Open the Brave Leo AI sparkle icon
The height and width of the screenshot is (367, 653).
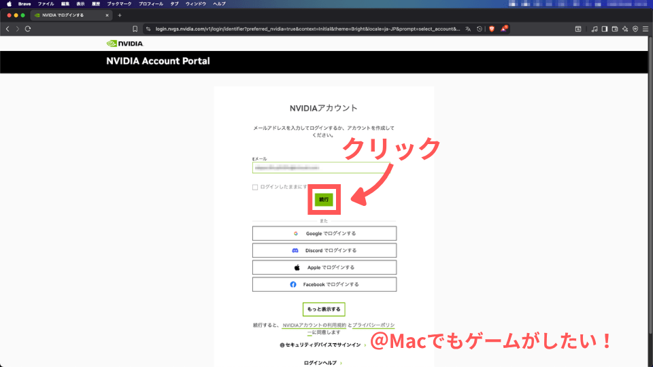click(624, 29)
